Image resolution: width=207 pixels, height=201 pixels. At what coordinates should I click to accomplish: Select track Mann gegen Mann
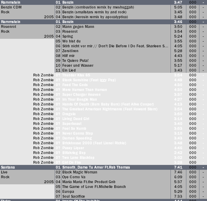(78, 27)
